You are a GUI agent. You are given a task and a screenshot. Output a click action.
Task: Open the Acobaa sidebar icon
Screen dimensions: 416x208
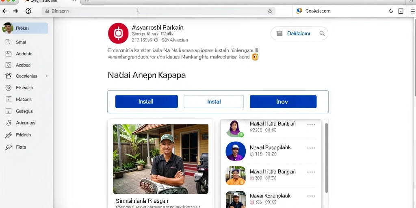point(9,65)
